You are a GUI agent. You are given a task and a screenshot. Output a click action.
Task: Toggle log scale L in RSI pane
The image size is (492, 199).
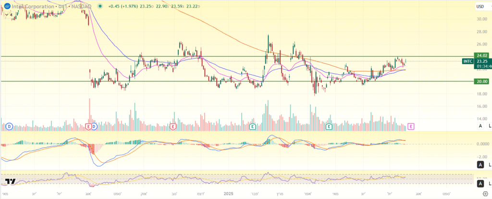click(x=490, y=183)
